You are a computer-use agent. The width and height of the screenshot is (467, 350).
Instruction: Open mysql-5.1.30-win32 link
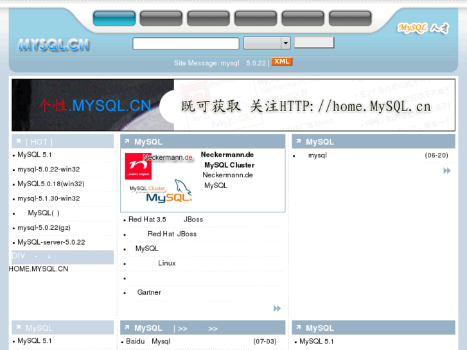pyautogui.click(x=49, y=198)
